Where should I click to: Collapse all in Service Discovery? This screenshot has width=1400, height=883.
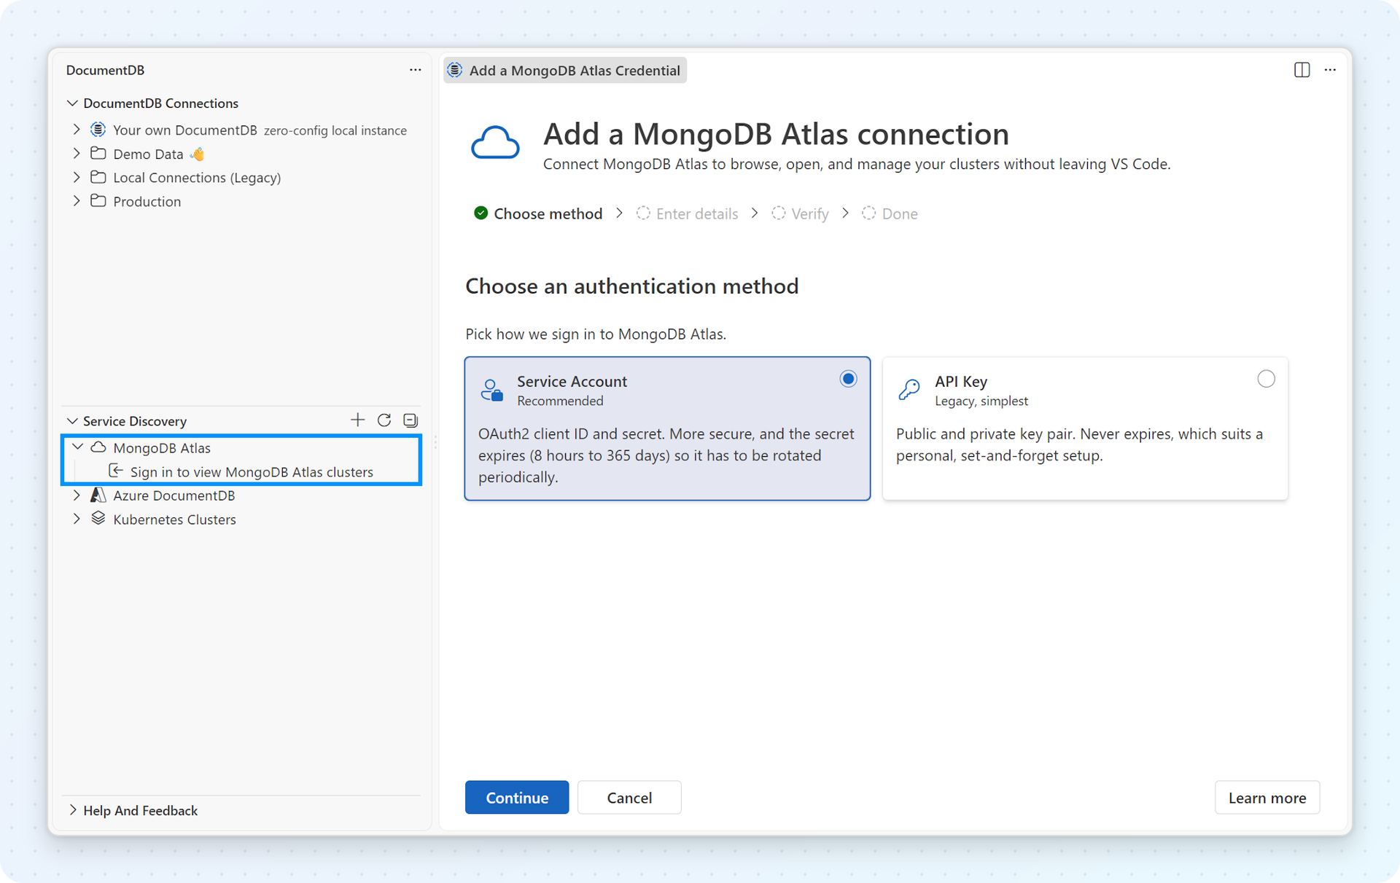click(411, 420)
